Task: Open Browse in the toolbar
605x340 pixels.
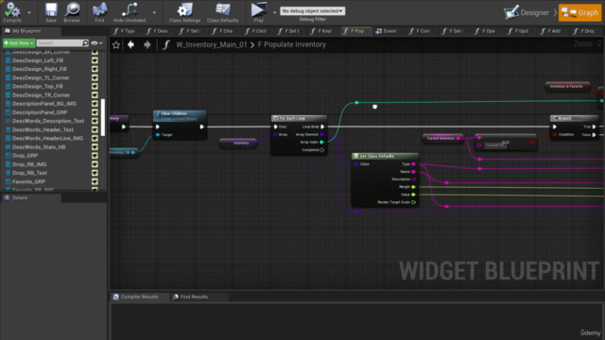Action: click(x=72, y=12)
